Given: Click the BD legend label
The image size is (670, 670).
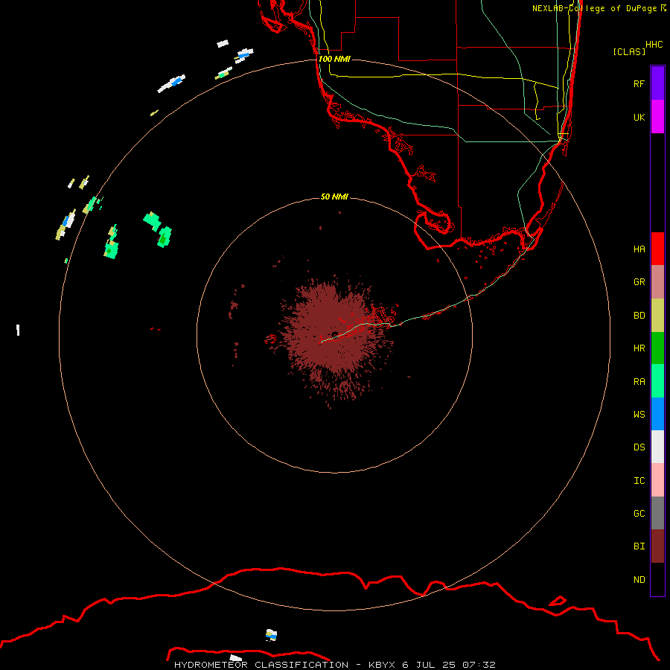Looking at the screenshot, I should coord(639,316).
